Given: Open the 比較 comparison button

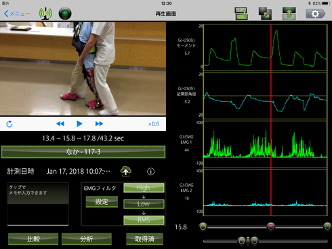Looking at the screenshot, I should (33, 239).
